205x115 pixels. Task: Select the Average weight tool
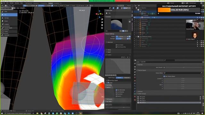(x=9, y=18)
